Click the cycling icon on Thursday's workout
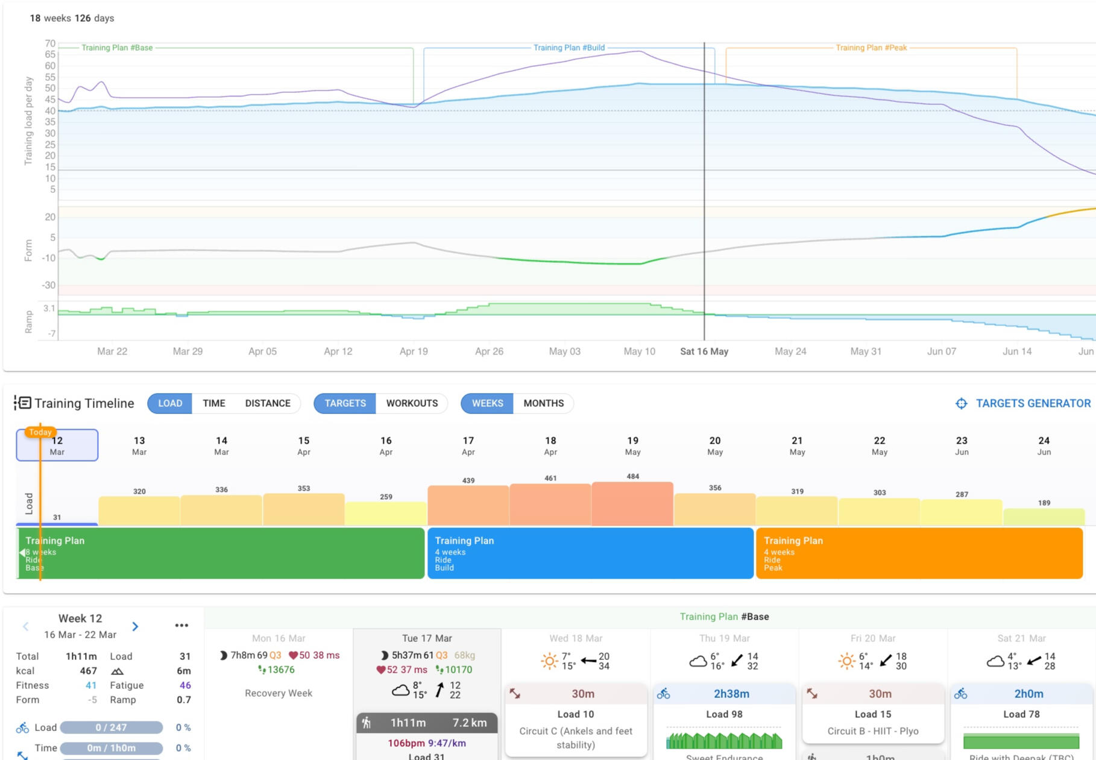Screen dimensions: 1096x760 664,694
